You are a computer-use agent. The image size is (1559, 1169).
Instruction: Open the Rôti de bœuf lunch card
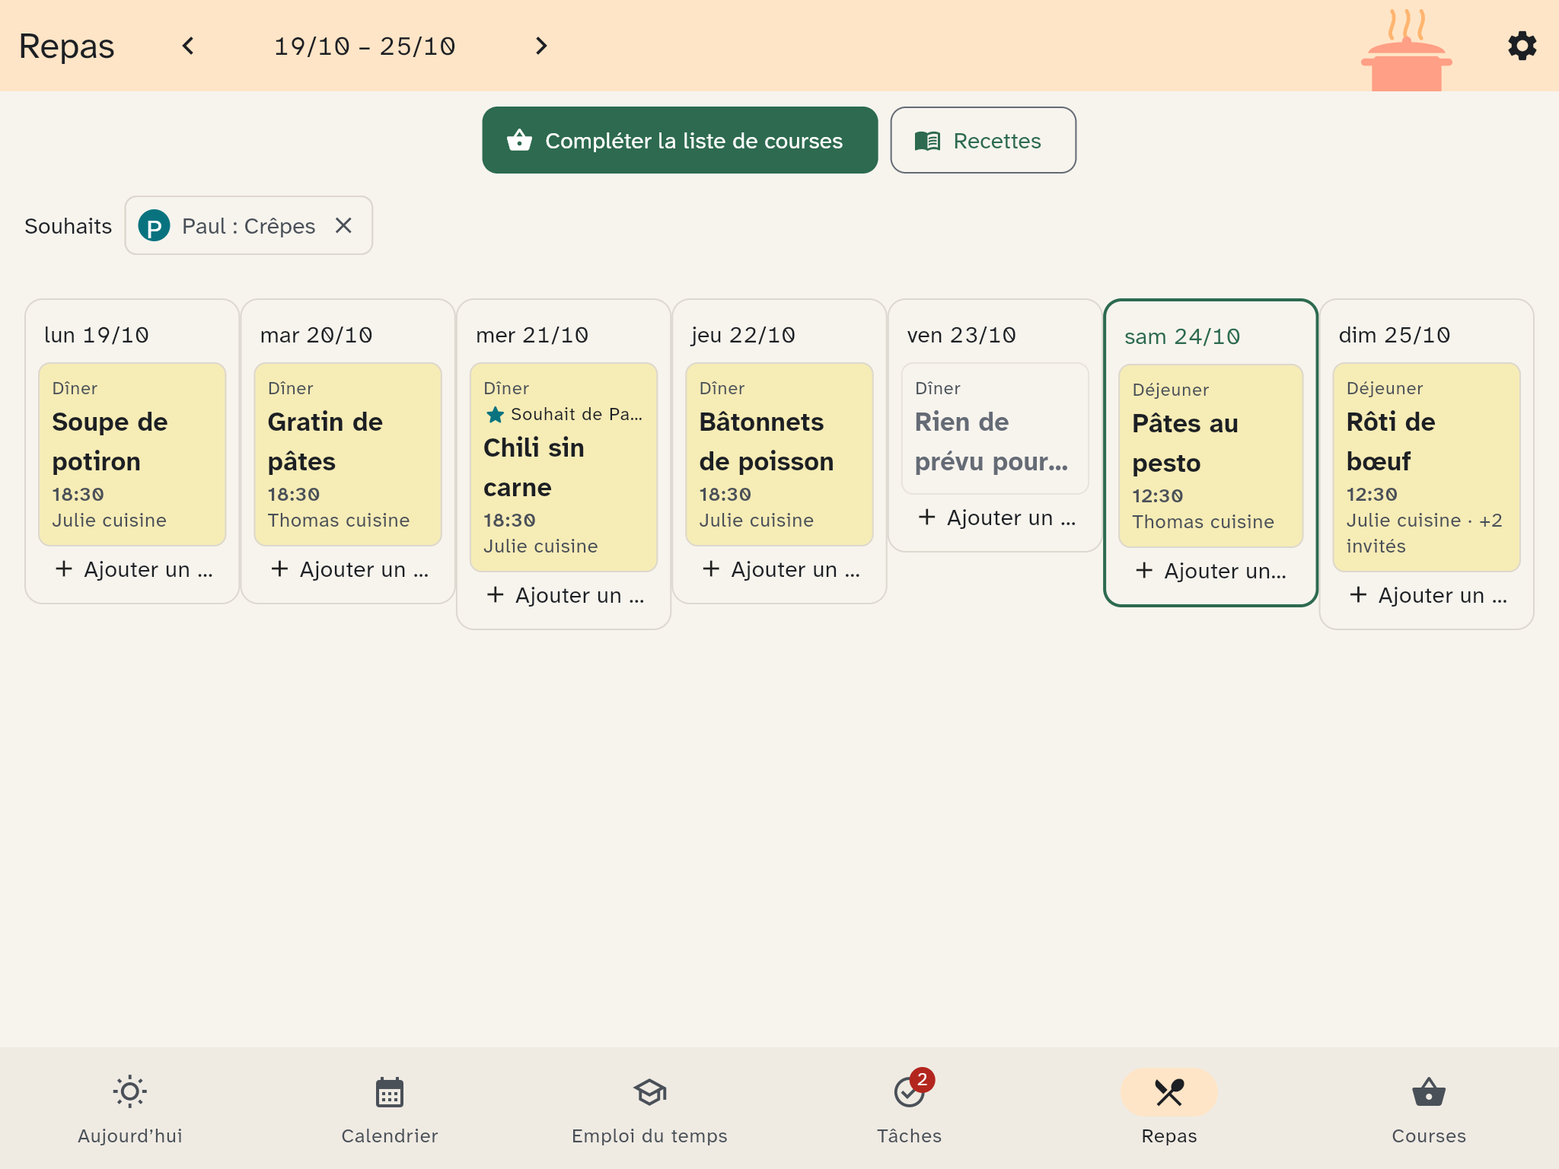pos(1426,467)
